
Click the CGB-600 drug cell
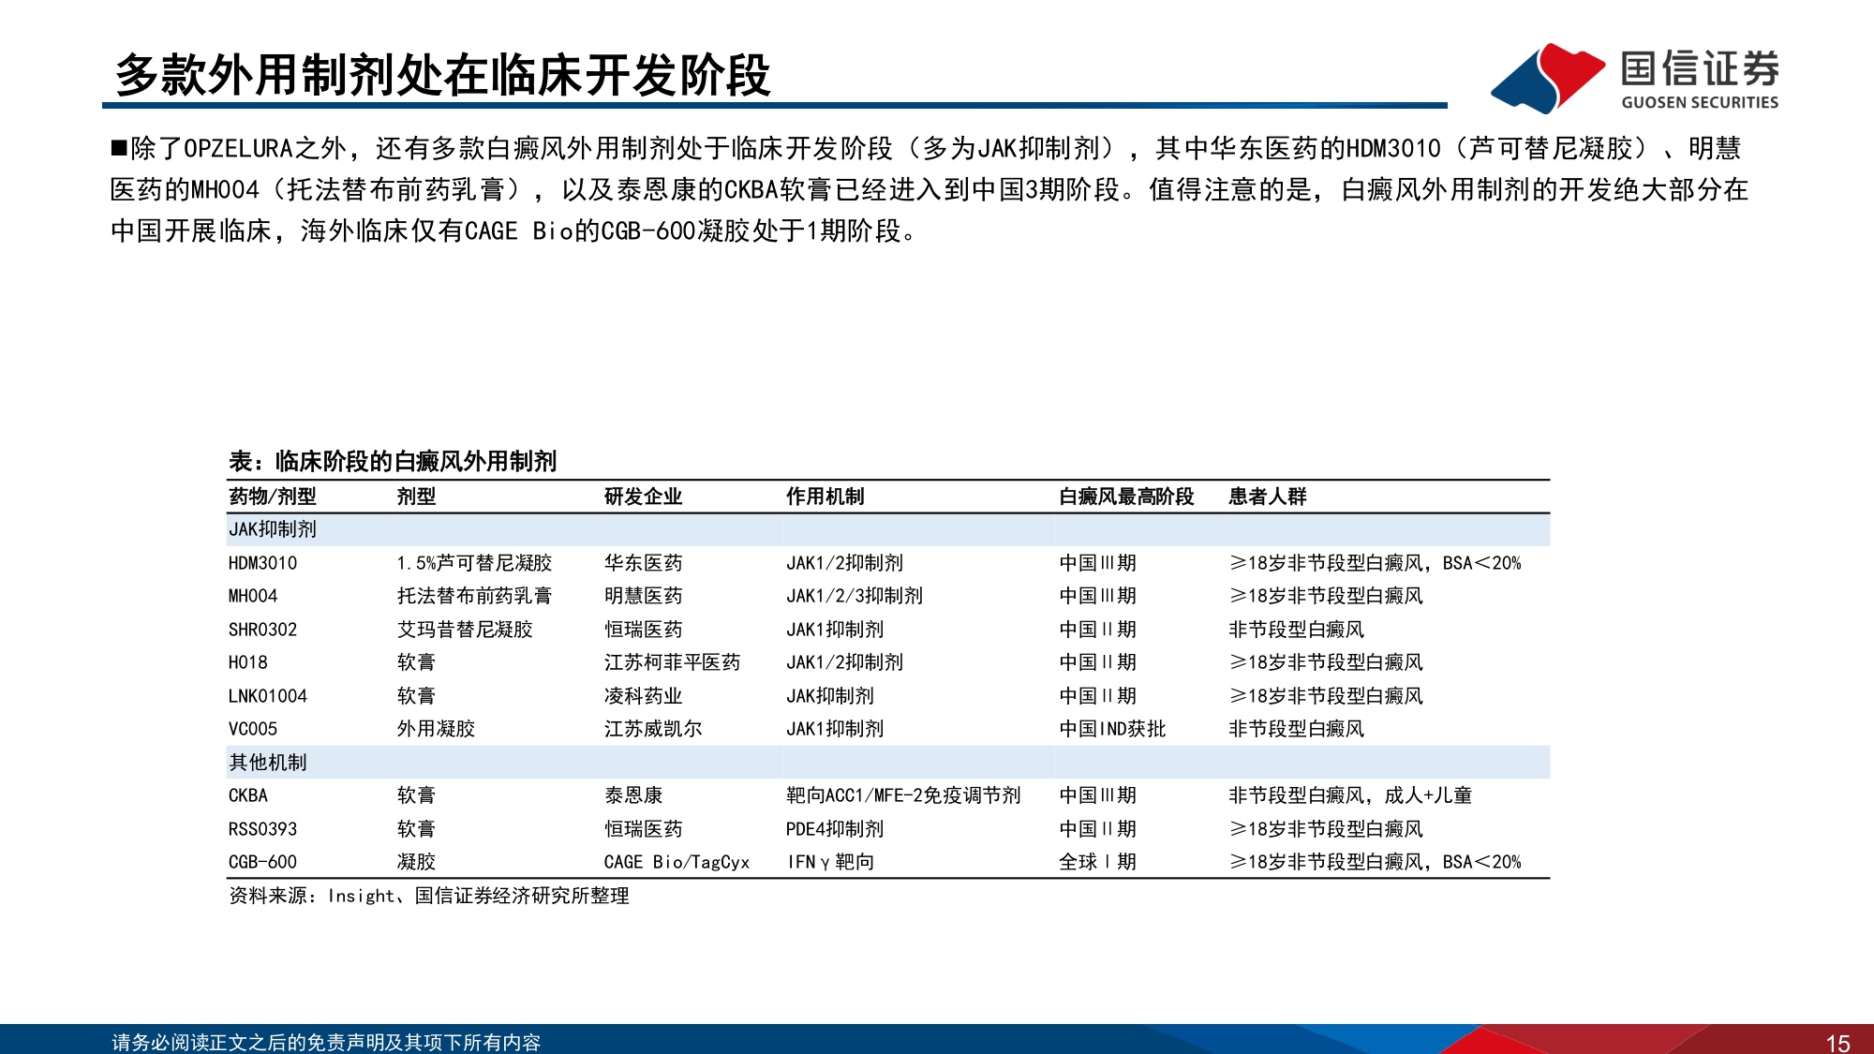coord(262,862)
